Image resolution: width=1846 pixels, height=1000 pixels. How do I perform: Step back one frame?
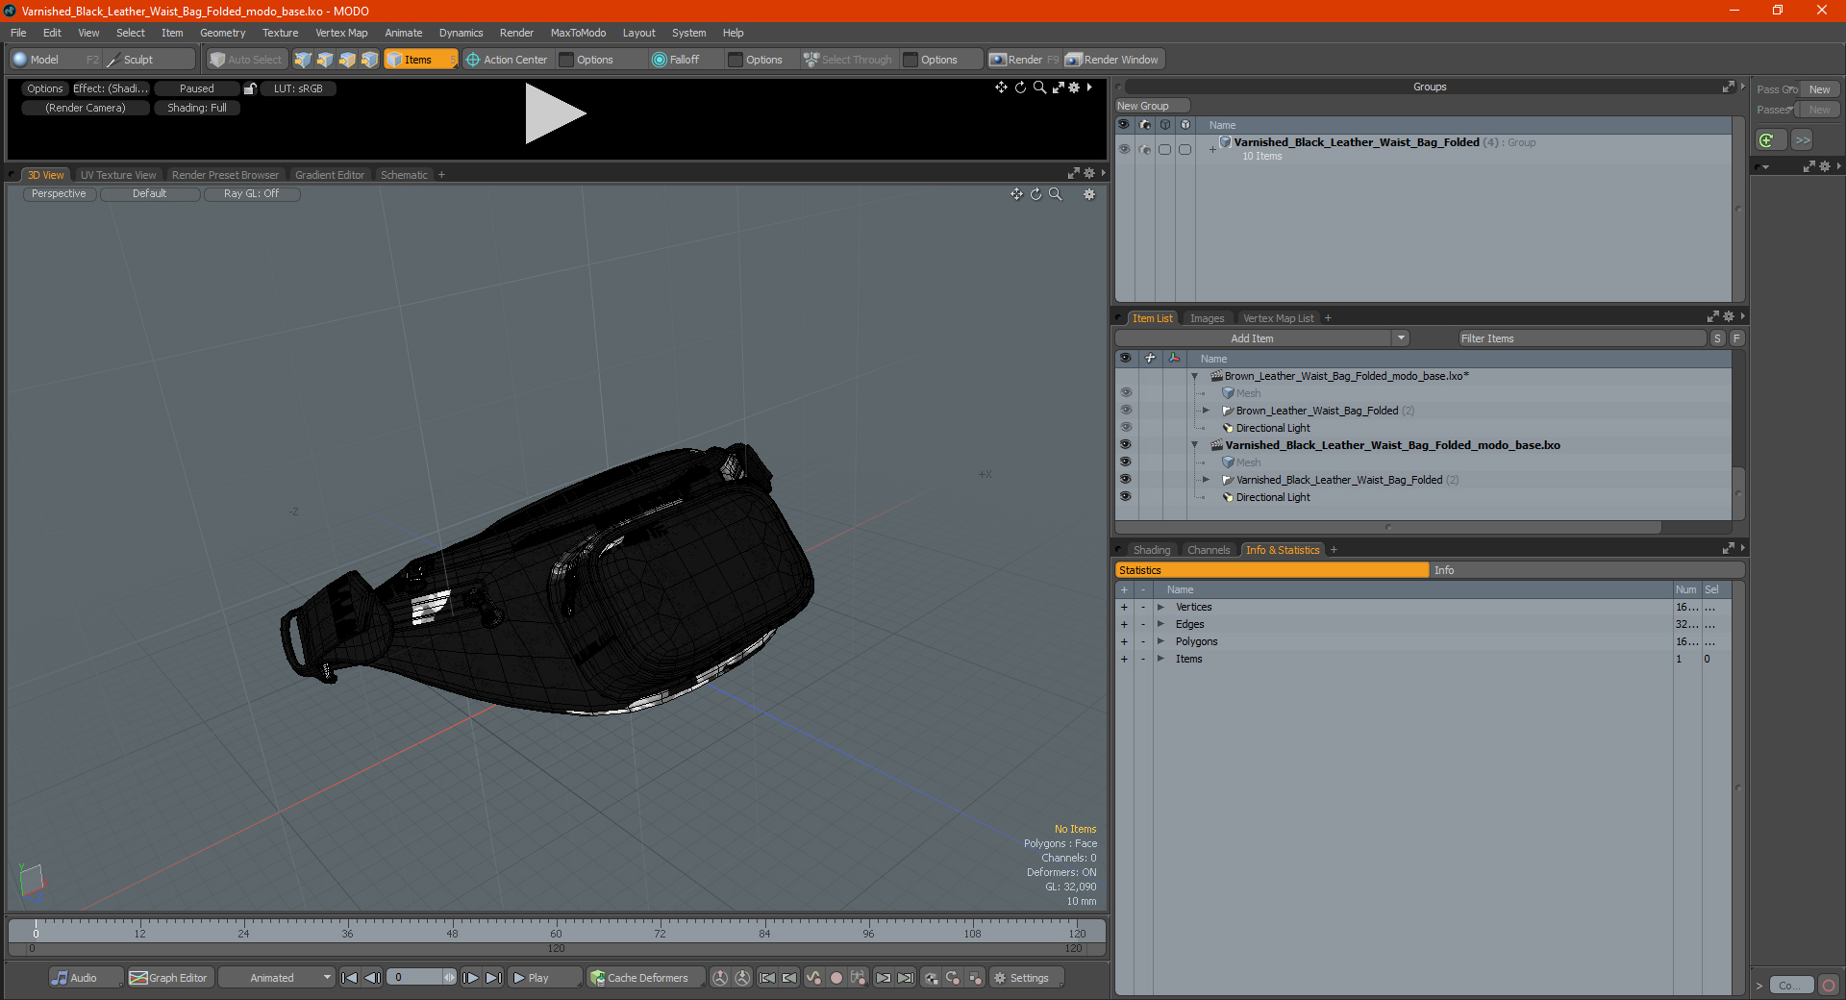click(x=373, y=978)
